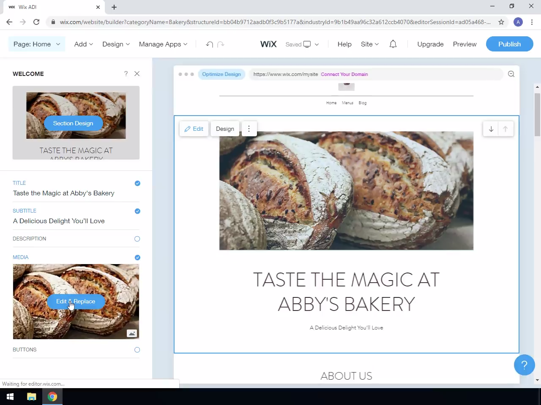The width and height of the screenshot is (541, 405).
Task: Click the padlock site info icon
Action: coord(53,22)
